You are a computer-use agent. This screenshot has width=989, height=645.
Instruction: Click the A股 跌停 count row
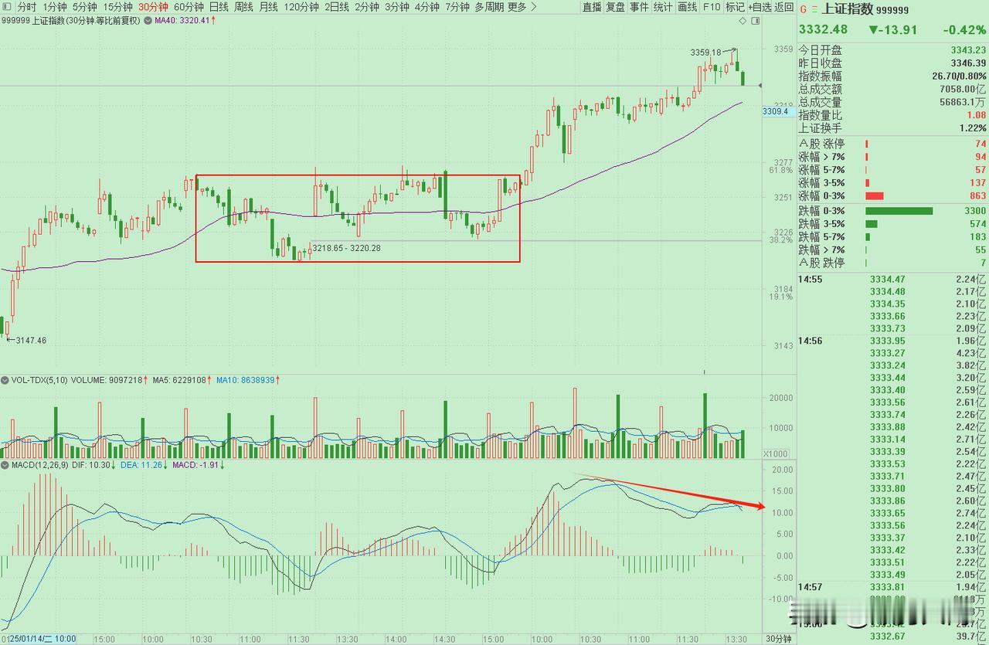[892, 263]
